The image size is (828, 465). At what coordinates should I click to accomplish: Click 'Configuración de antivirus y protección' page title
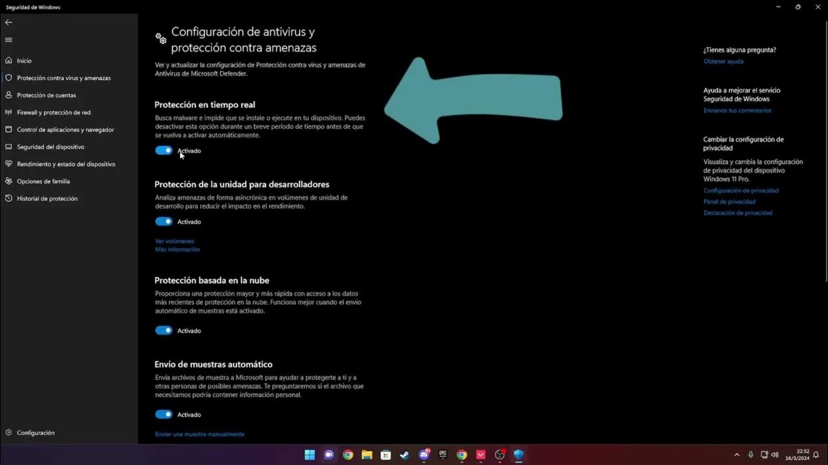tap(244, 39)
